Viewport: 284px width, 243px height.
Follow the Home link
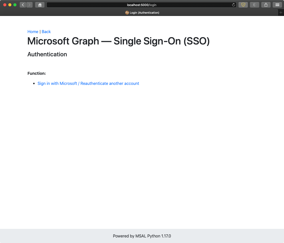click(33, 32)
